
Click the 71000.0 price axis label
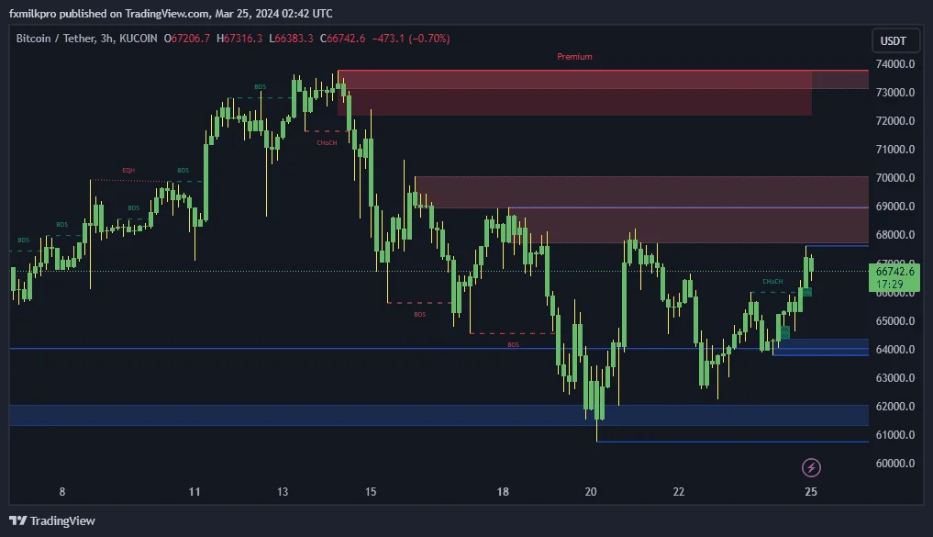894,150
